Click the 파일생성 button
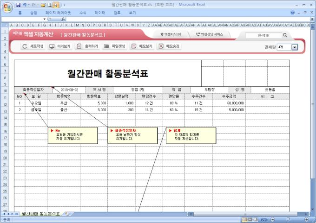Viewport: 316px width, 223px height. point(115,46)
